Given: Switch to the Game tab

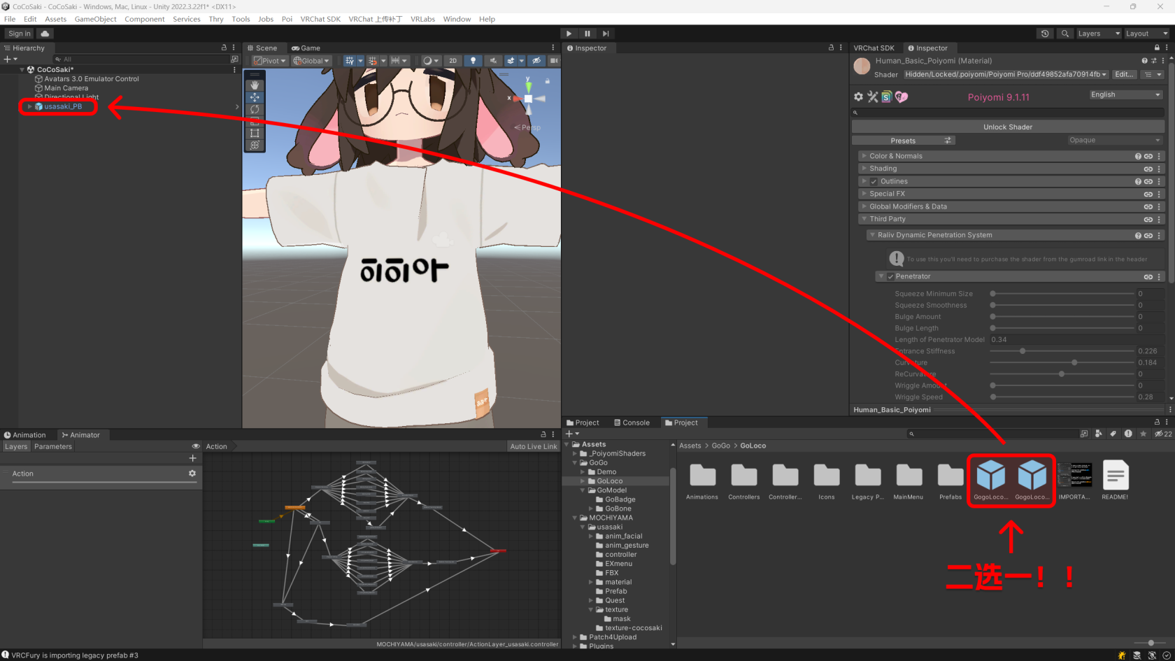Looking at the screenshot, I should click(x=306, y=48).
